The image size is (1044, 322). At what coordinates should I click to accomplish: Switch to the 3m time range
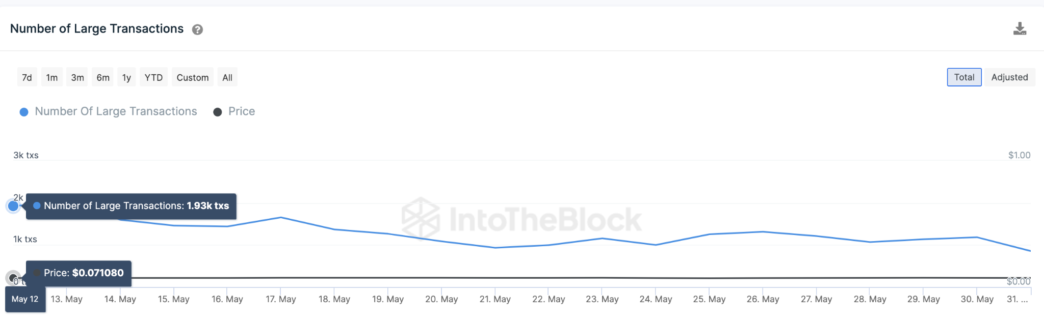77,77
